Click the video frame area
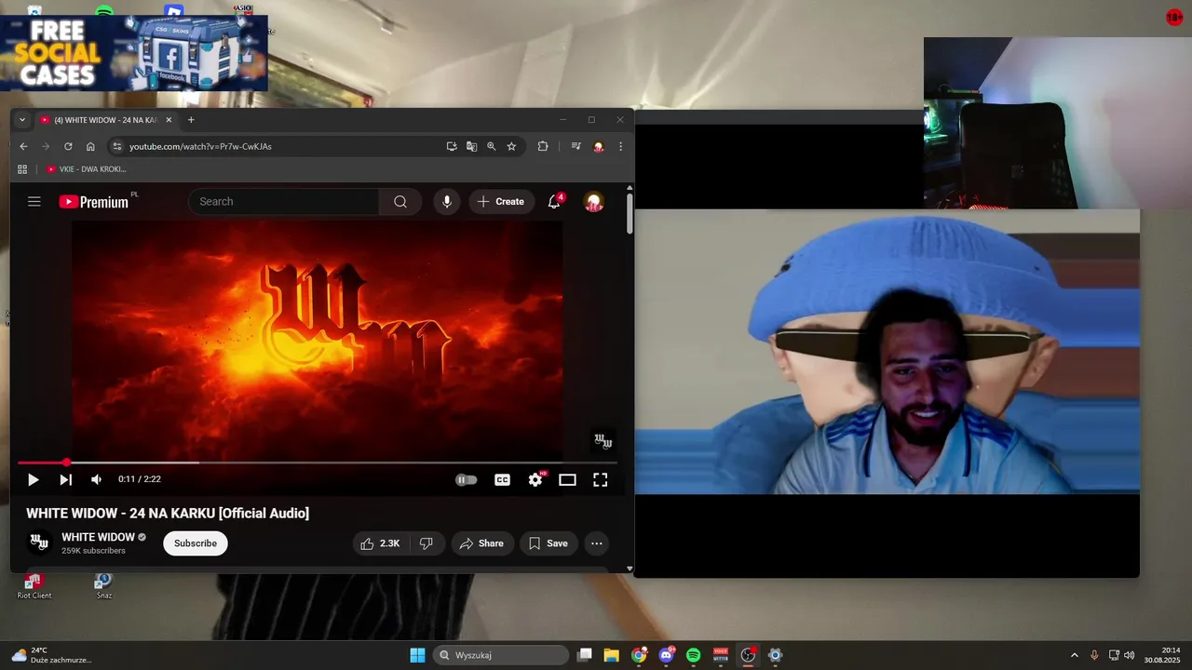The width and height of the screenshot is (1192, 670). [317, 340]
